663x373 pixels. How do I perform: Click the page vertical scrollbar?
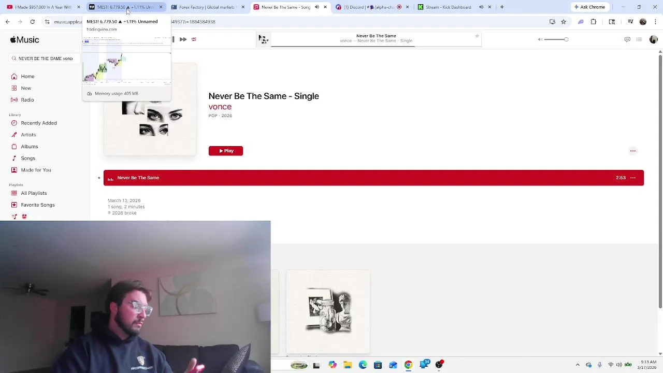point(660,181)
